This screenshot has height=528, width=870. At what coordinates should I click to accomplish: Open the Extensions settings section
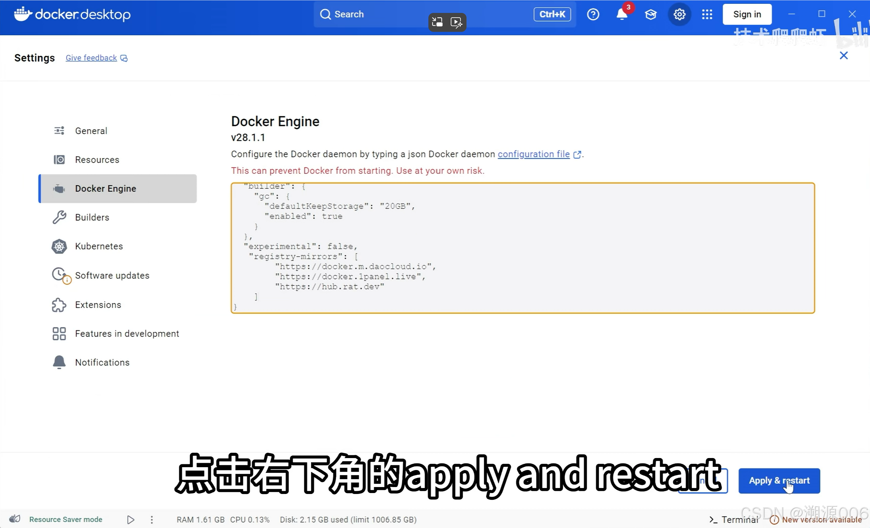pyautogui.click(x=117, y=305)
